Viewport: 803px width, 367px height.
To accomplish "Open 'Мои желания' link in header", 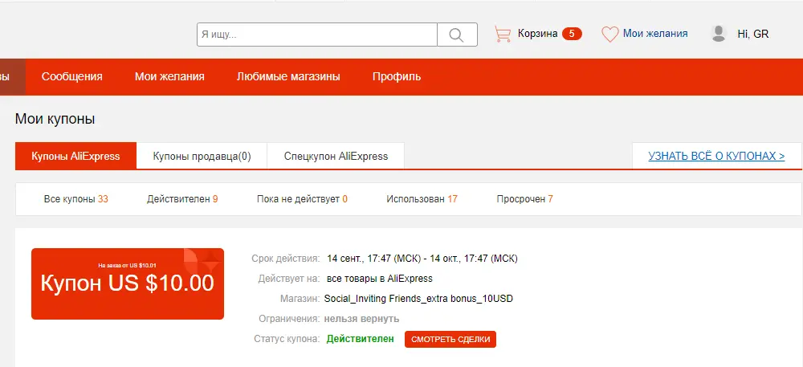I will coord(655,34).
